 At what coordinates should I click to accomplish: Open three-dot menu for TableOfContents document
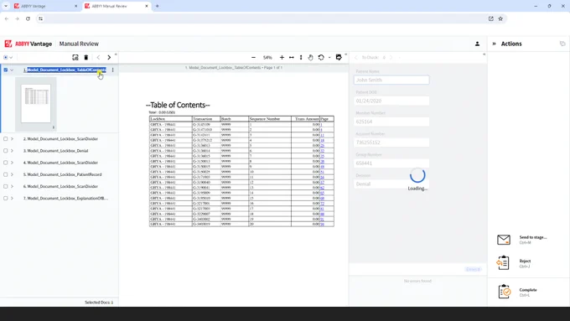click(112, 70)
